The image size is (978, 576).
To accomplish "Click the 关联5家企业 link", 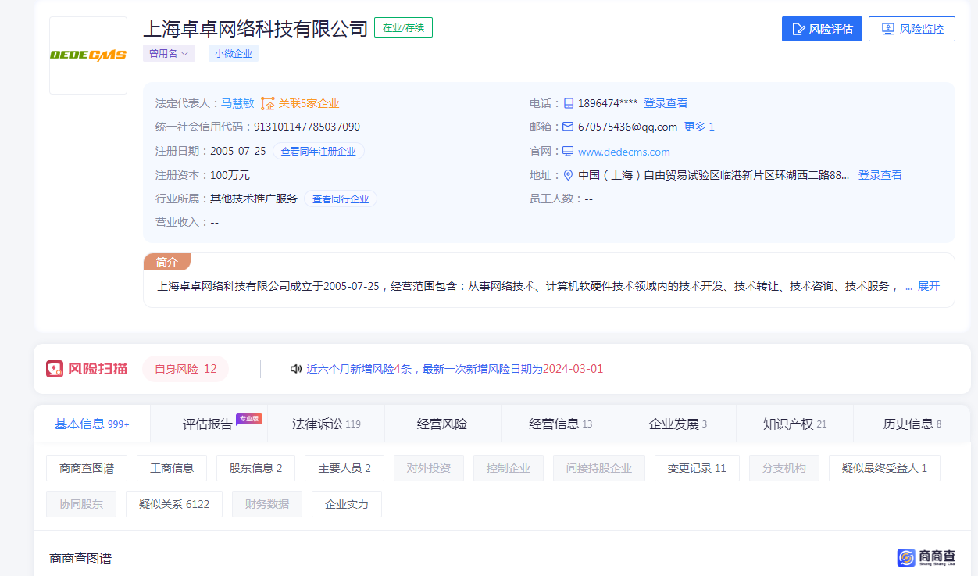I will [309, 103].
